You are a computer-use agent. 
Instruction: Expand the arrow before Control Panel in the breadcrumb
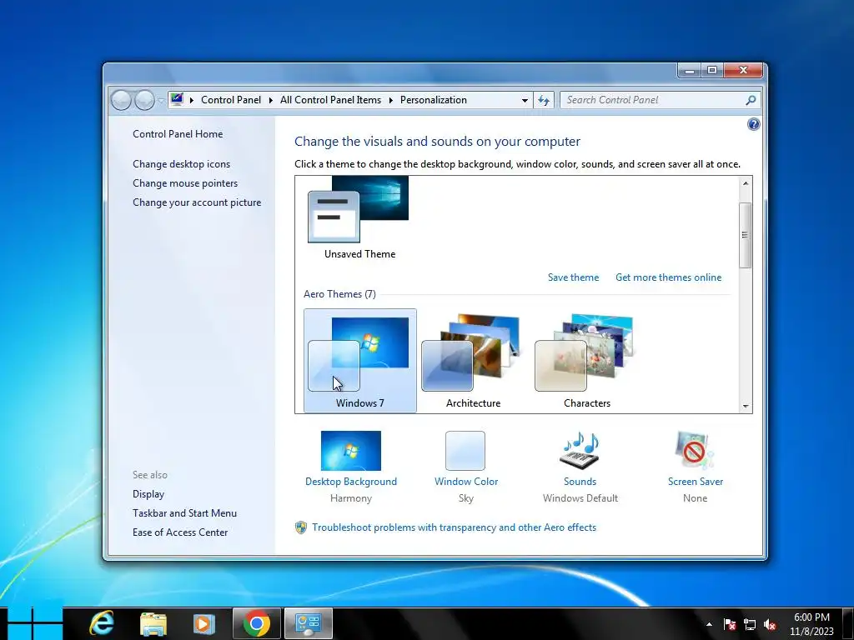192,100
